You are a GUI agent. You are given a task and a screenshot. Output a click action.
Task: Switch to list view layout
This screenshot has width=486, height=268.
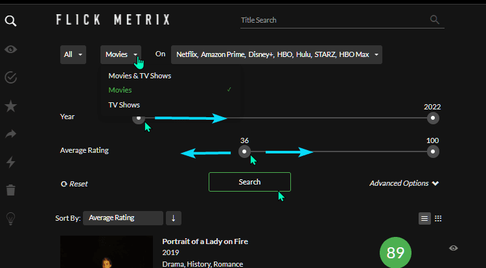[x=424, y=218]
